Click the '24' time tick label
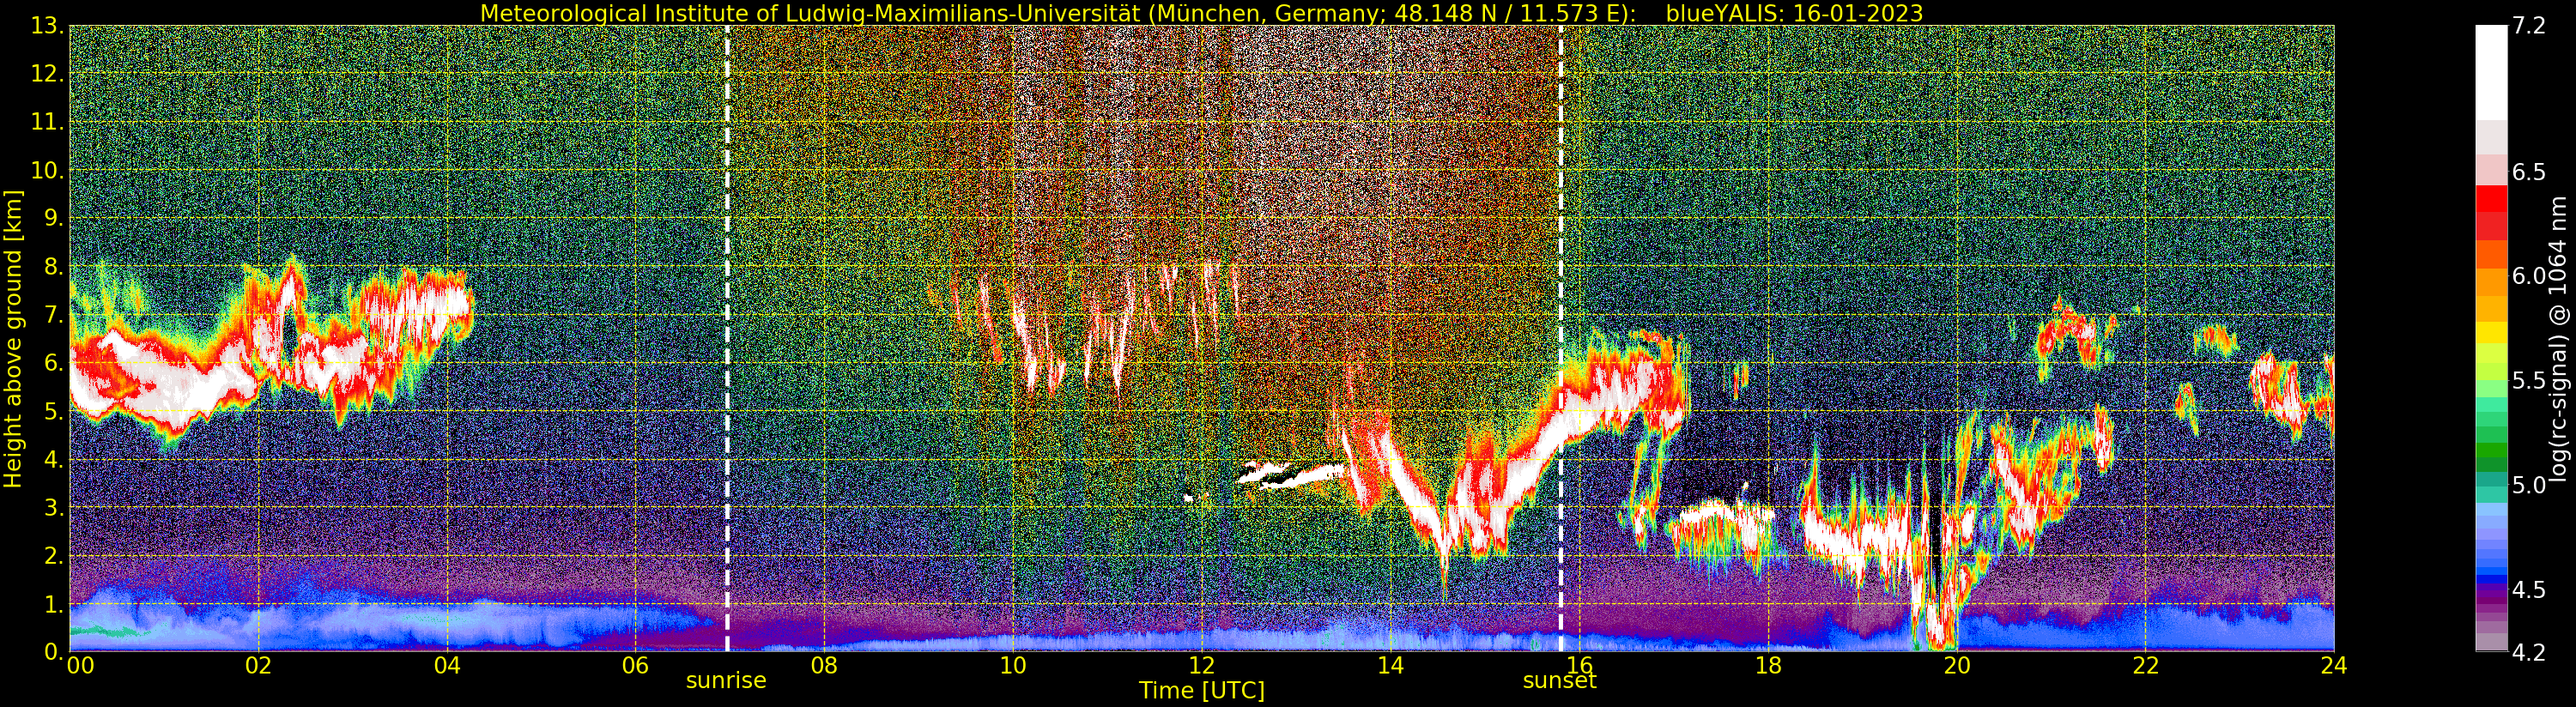This screenshot has width=2576, height=707. tap(2334, 666)
